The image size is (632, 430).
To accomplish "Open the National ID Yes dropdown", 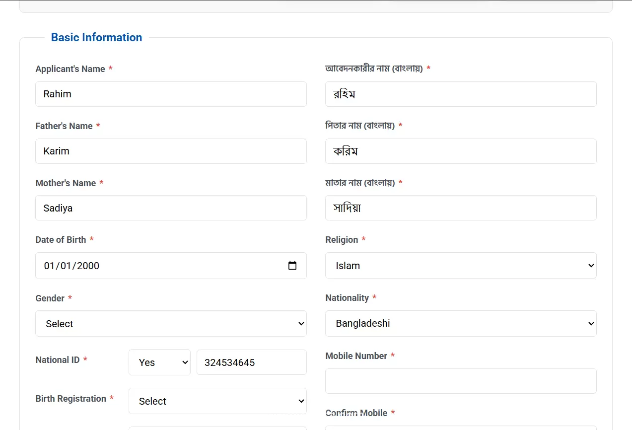I will click(x=159, y=362).
